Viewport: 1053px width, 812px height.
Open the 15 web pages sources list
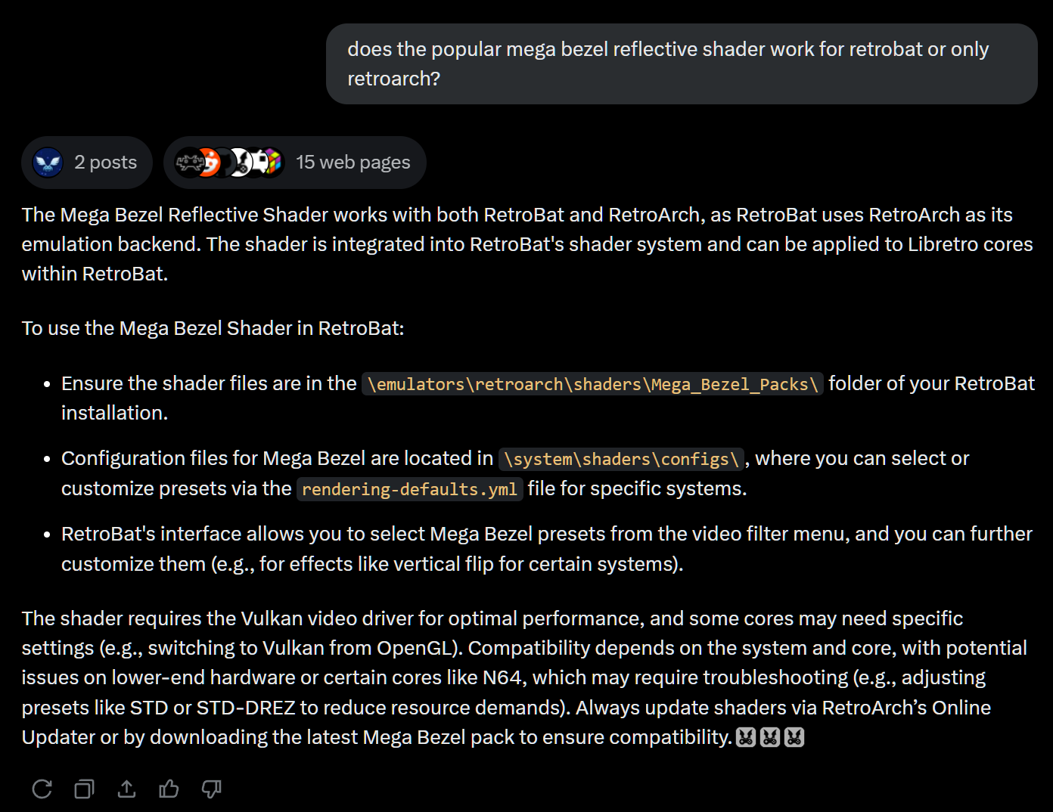pyautogui.click(x=295, y=163)
